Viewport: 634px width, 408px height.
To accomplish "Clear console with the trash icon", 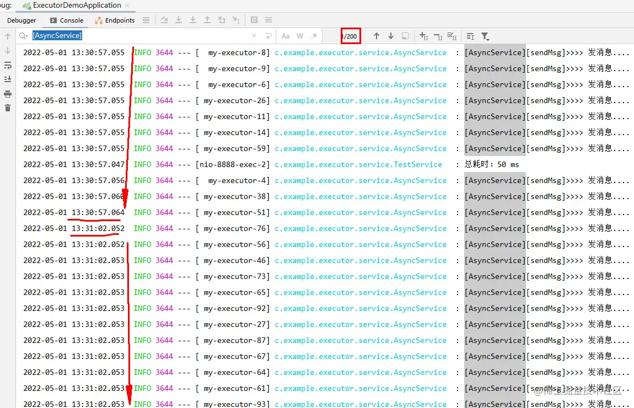I will coord(8,108).
